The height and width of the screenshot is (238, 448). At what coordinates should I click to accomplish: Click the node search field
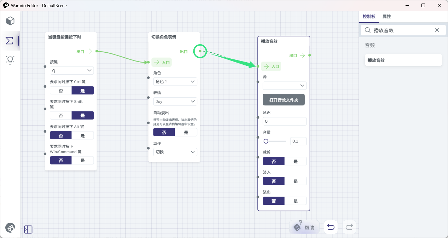click(403, 30)
